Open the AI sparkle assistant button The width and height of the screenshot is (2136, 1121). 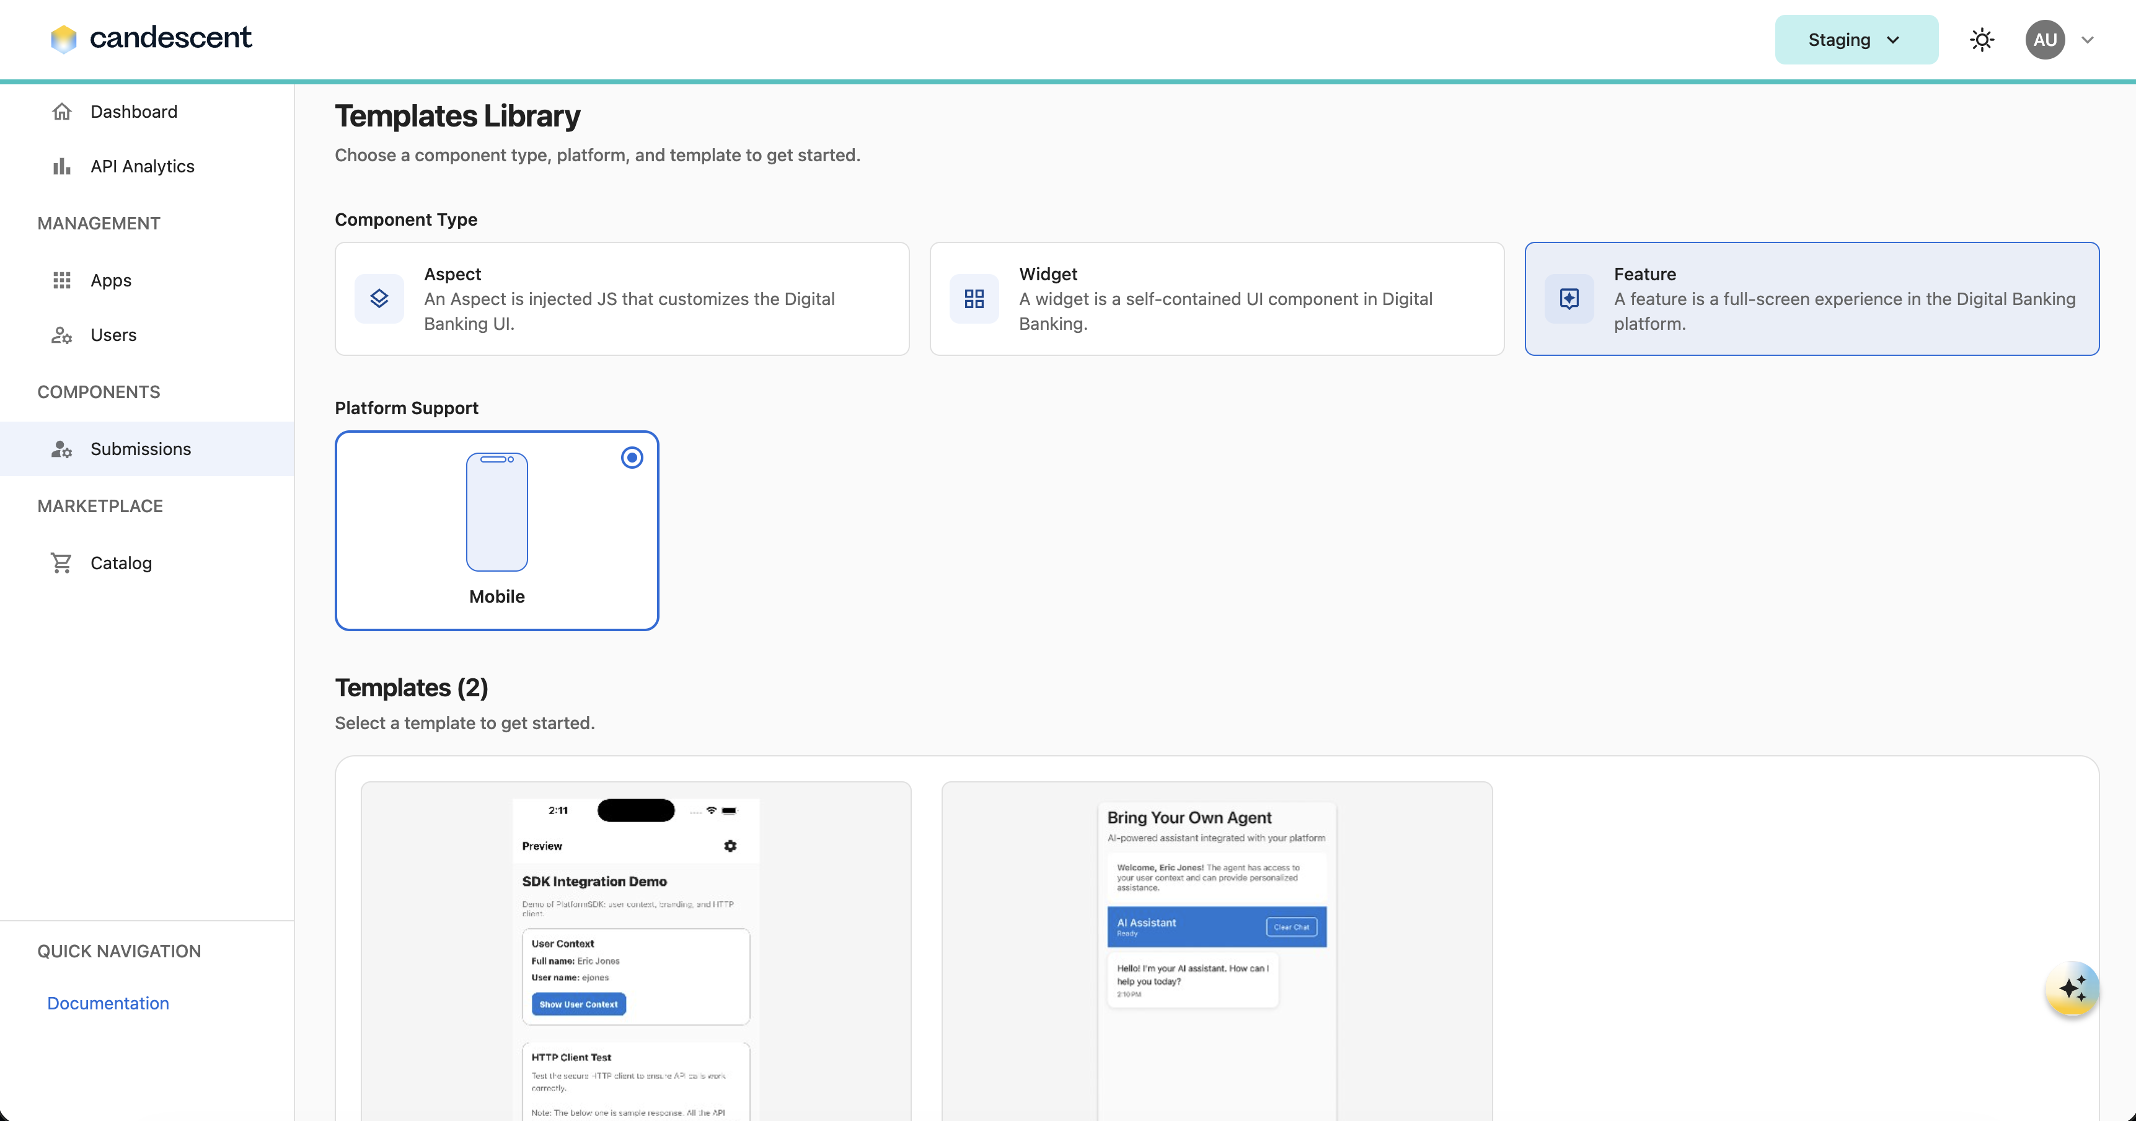click(x=2072, y=988)
